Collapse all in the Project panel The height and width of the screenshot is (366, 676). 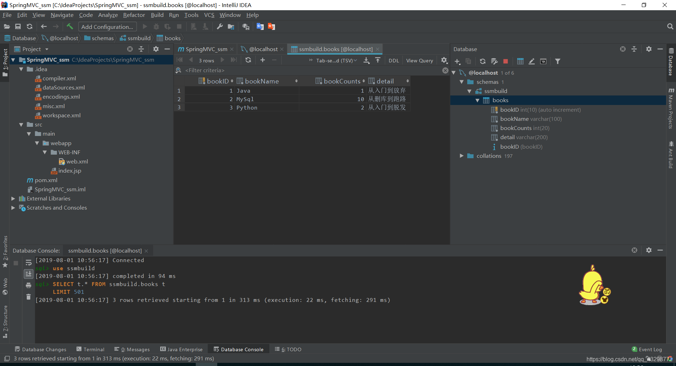[x=141, y=49]
